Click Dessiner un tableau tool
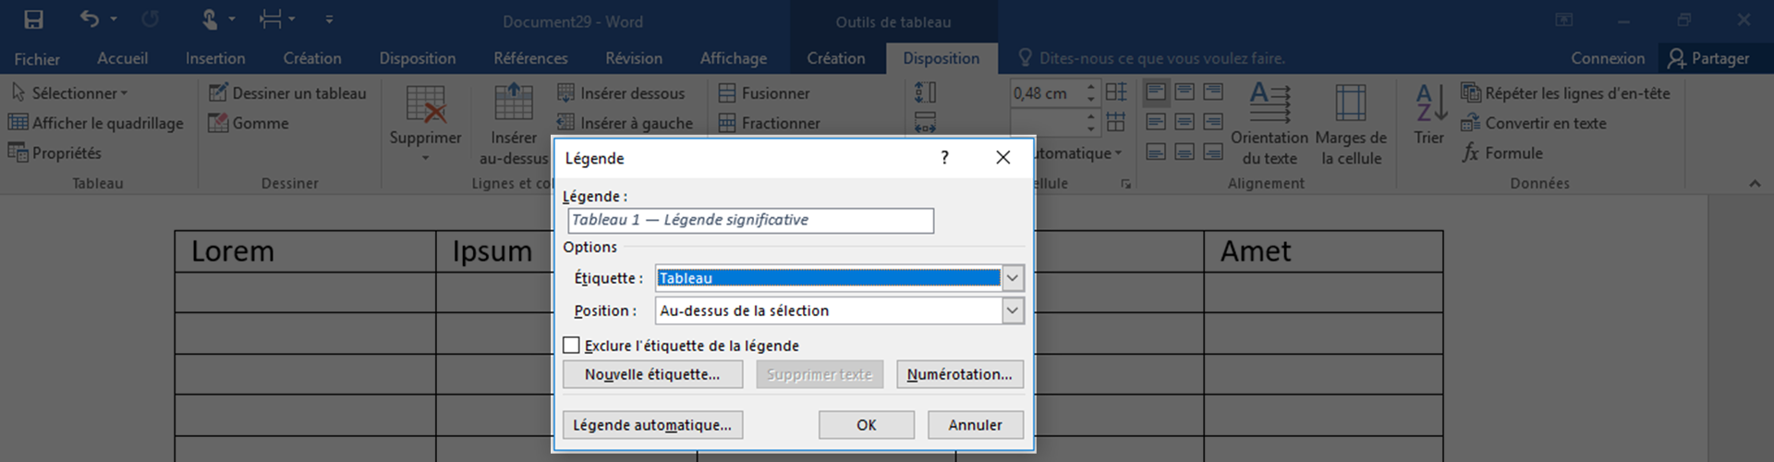 click(287, 93)
